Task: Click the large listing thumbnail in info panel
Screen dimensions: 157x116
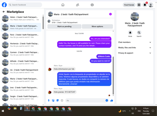Action: point(135,17)
